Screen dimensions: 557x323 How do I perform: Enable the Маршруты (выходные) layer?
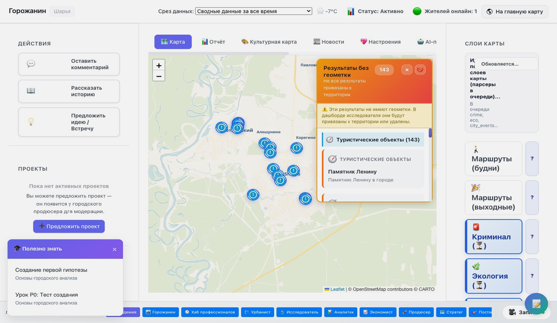coord(493,198)
